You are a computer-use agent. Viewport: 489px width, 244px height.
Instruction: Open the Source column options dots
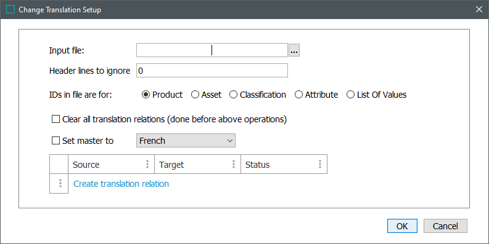(147, 164)
